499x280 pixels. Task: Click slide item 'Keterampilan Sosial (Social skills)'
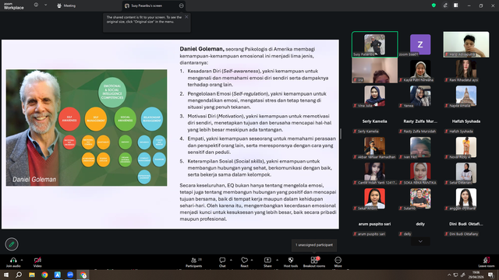click(x=225, y=161)
